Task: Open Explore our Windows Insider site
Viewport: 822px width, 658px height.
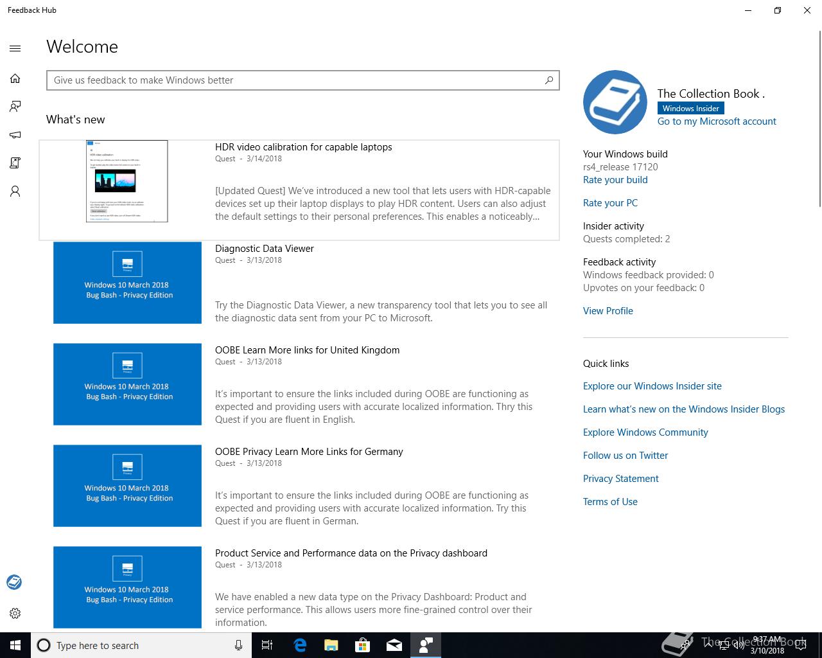Action: coord(652,386)
